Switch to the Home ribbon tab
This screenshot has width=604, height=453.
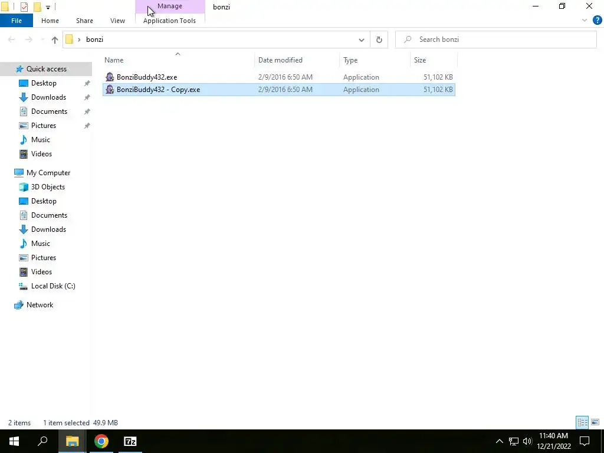(50, 21)
